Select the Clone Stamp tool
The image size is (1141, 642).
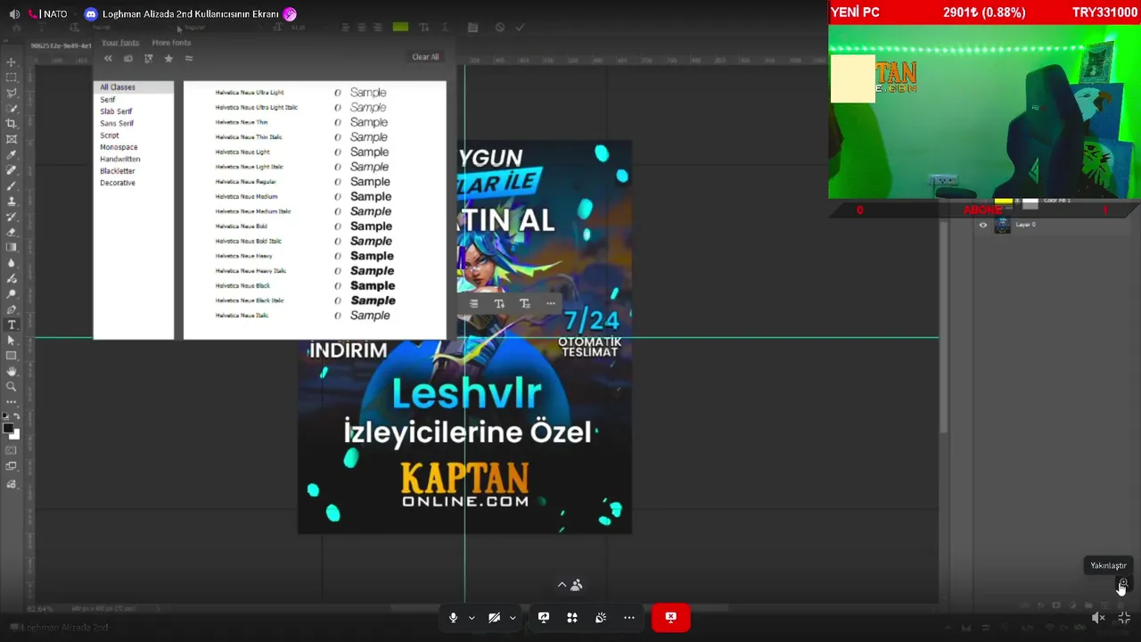[12, 202]
